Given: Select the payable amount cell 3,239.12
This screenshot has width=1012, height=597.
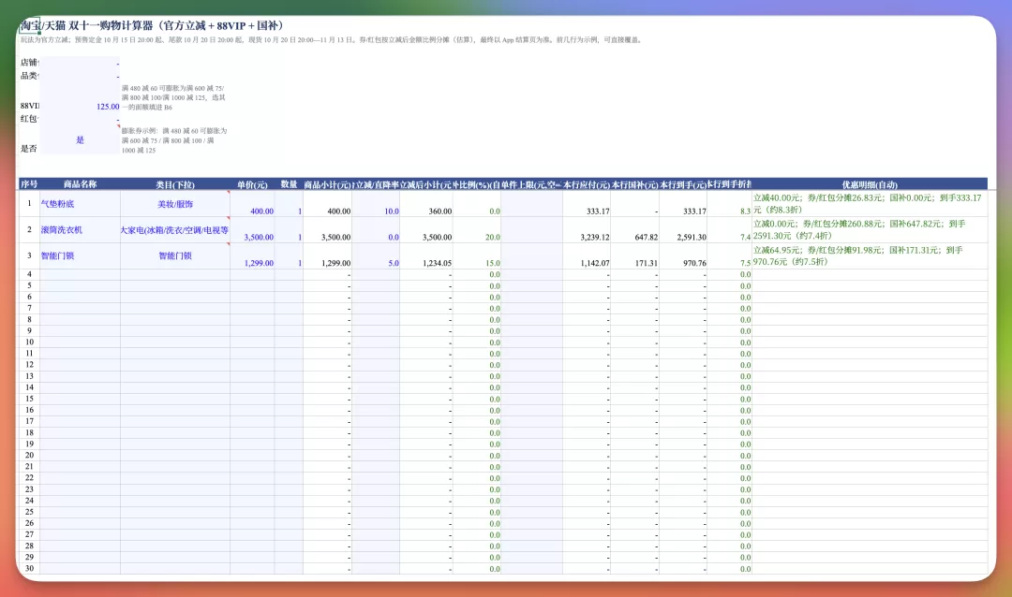Looking at the screenshot, I should (x=586, y=230).
